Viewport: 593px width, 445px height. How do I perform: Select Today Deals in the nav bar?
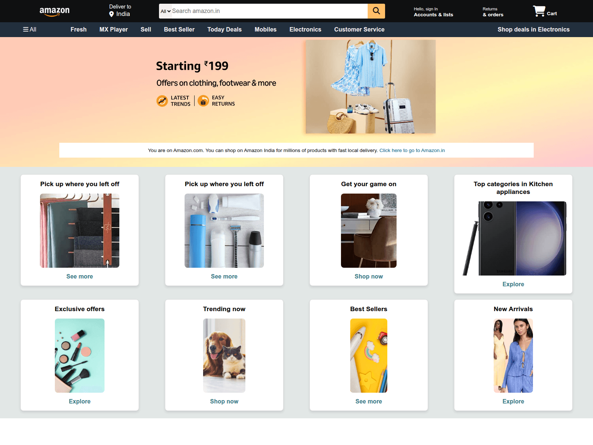pos(224,30)
